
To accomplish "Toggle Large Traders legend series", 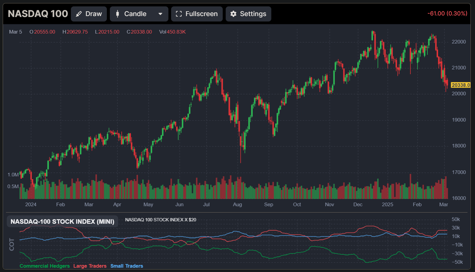I will [90, 266].
